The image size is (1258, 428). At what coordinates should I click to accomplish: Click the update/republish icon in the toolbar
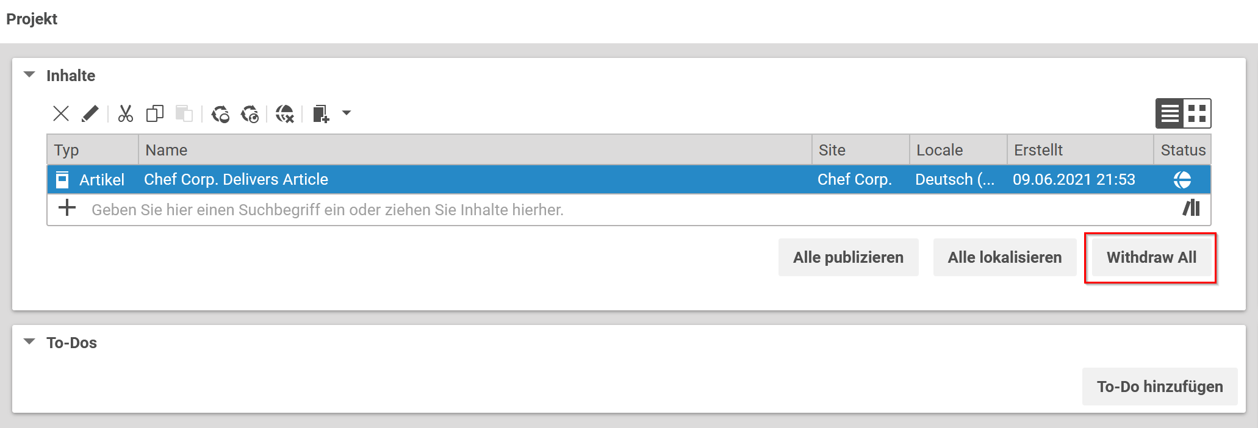pos(251,113)
